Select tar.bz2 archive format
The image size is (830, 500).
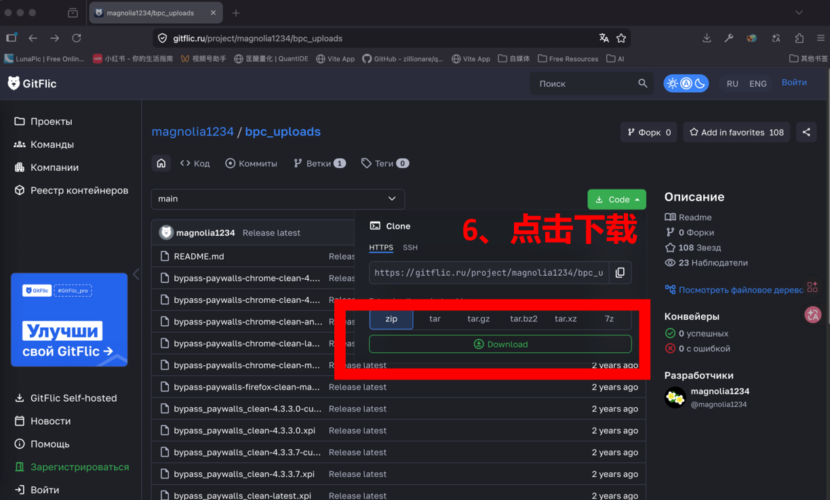click(x=523, y=318)
